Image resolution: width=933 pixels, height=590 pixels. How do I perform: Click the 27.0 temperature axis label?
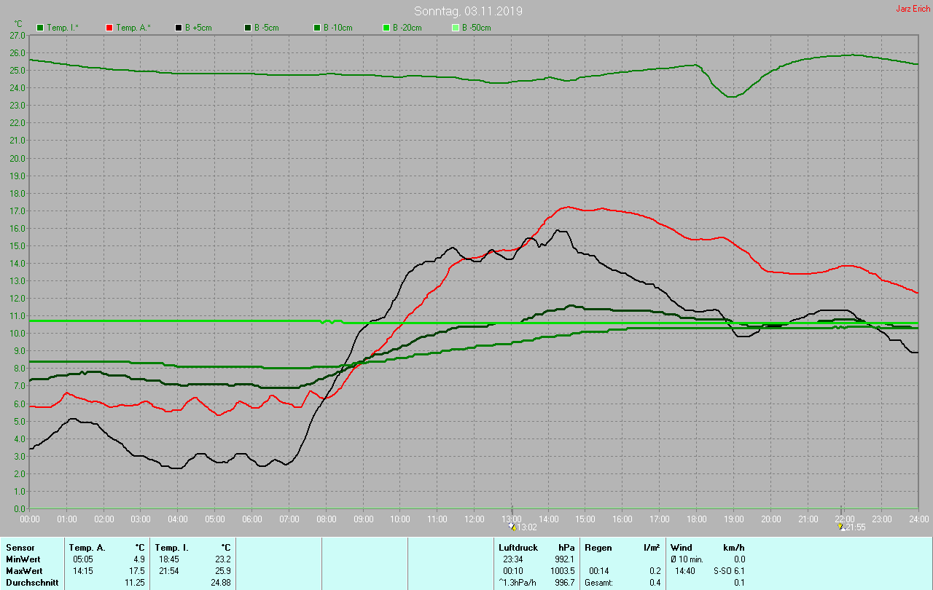(17, 35)
